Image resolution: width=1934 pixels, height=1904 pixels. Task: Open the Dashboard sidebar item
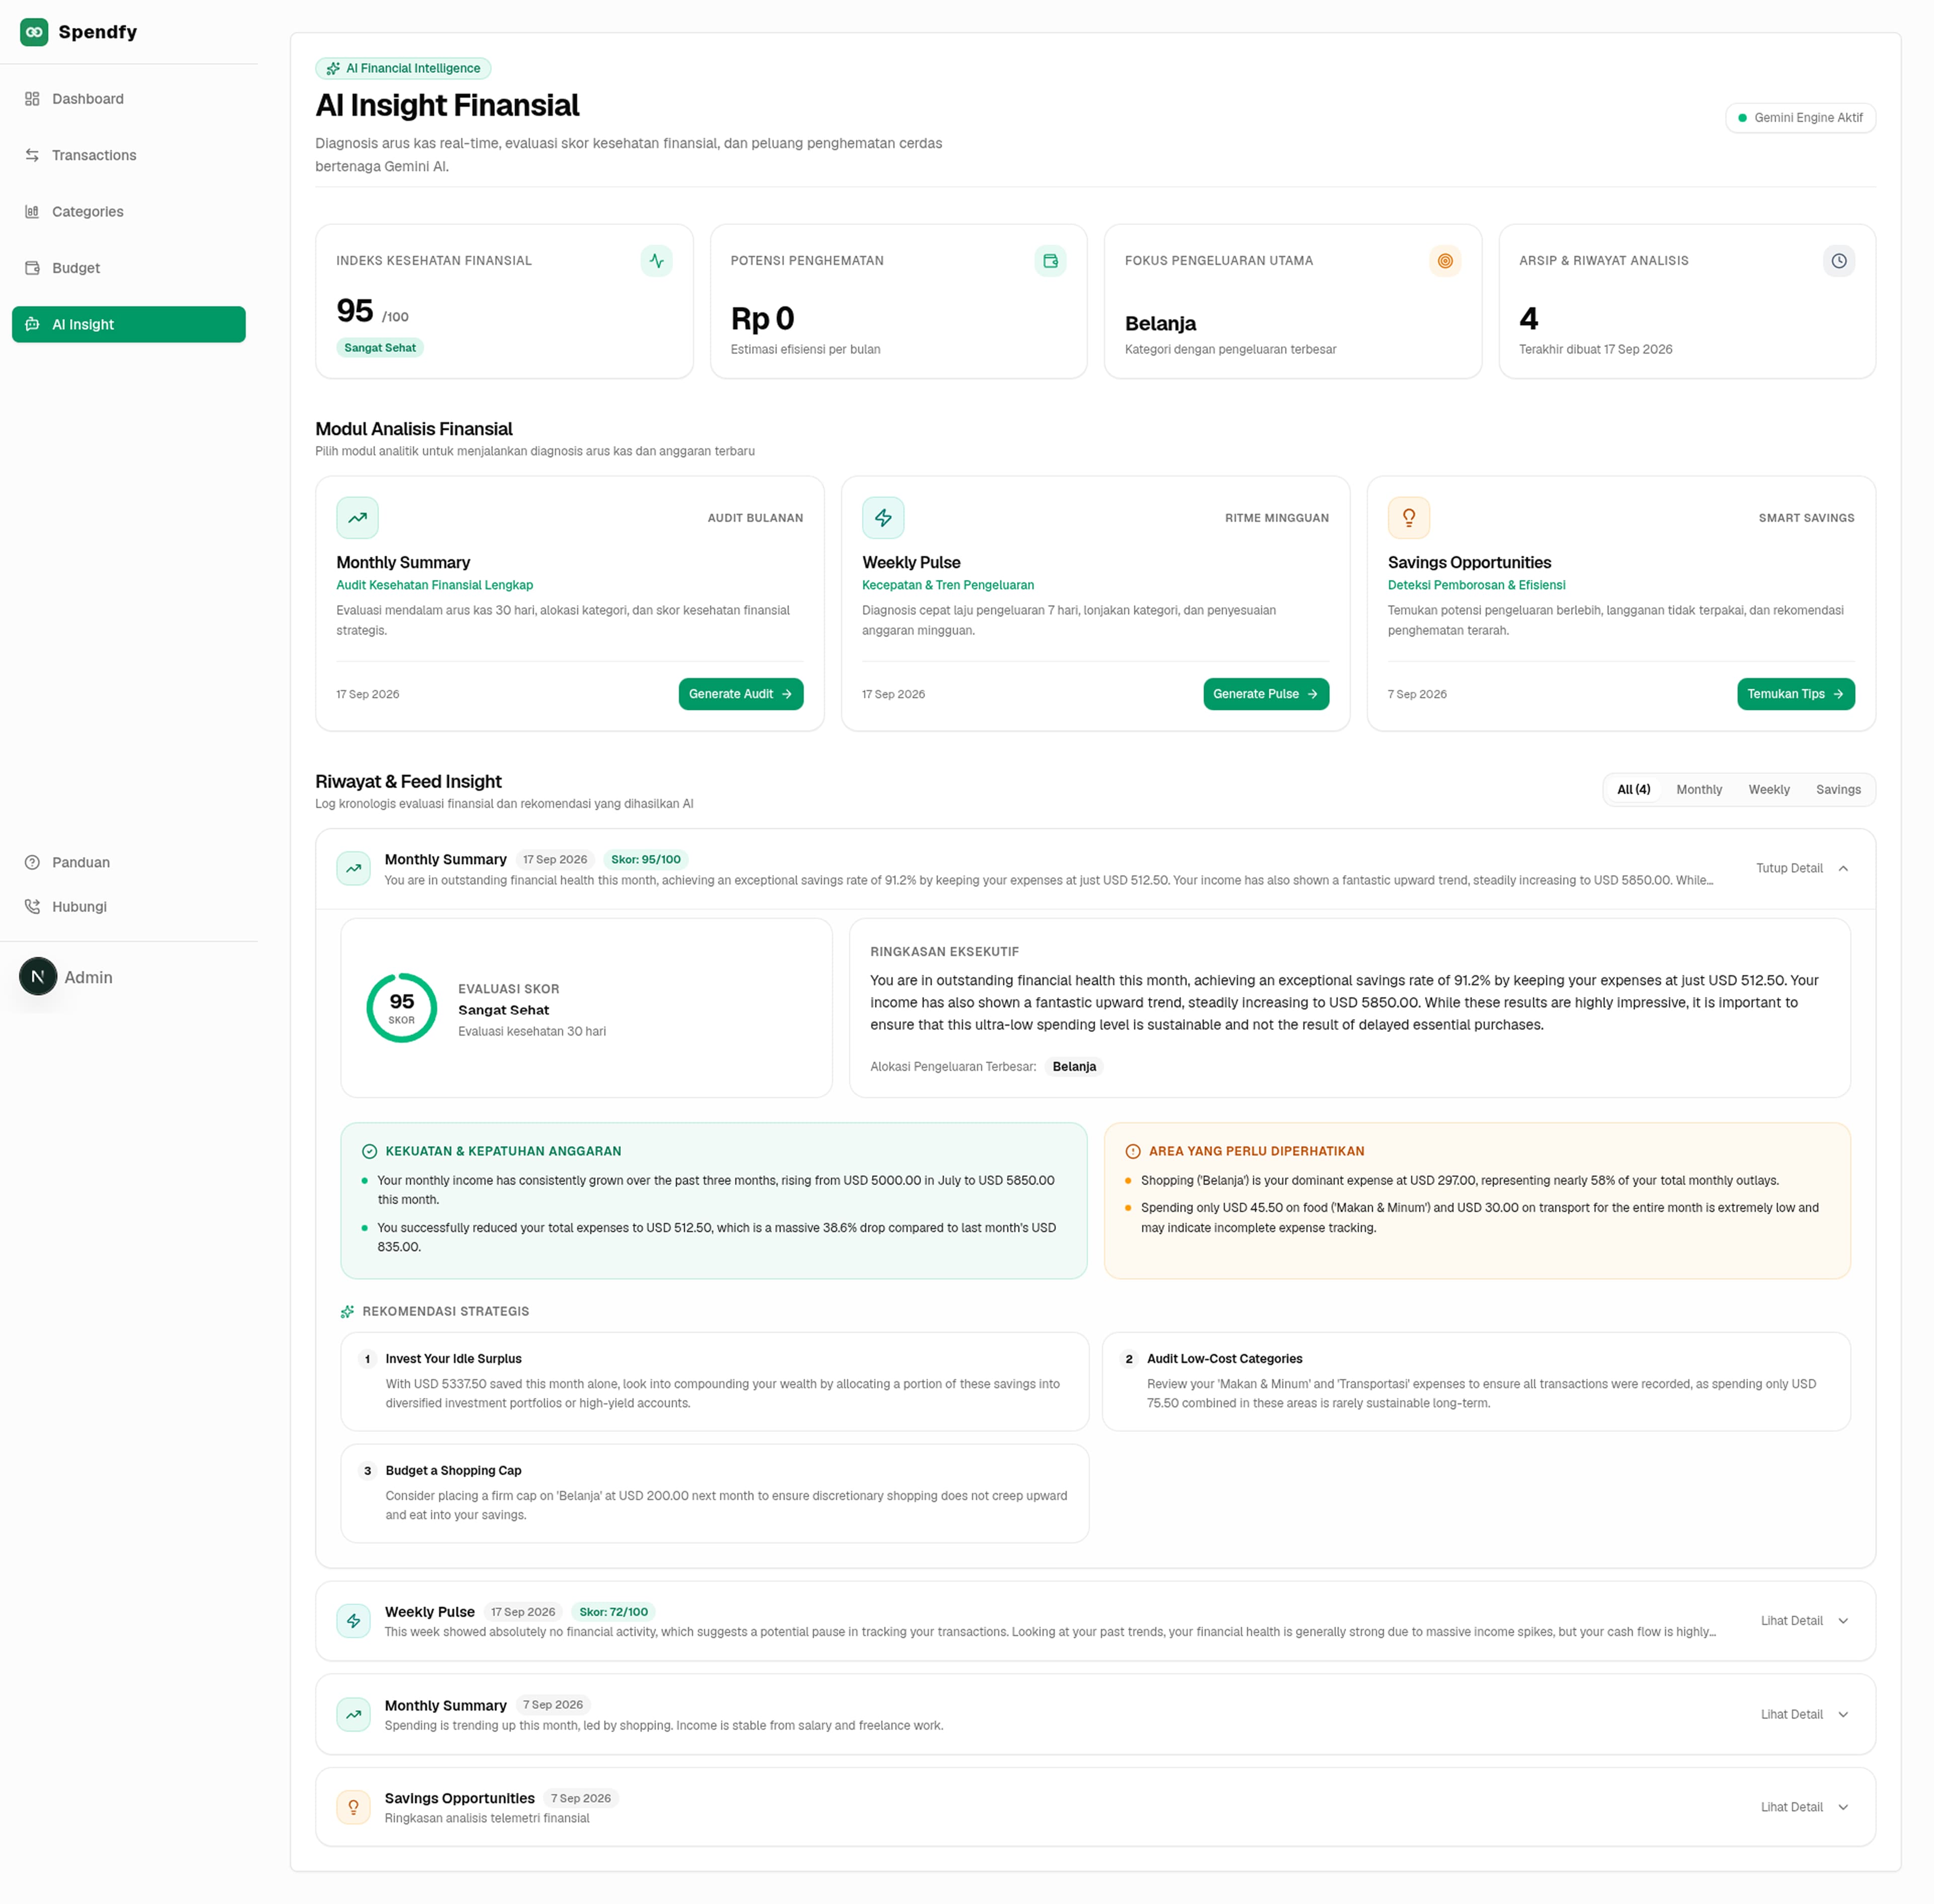[x=129, y=99]
